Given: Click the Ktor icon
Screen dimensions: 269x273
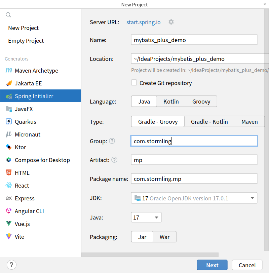Looking at the screenshot, I should tap(9, 147).
